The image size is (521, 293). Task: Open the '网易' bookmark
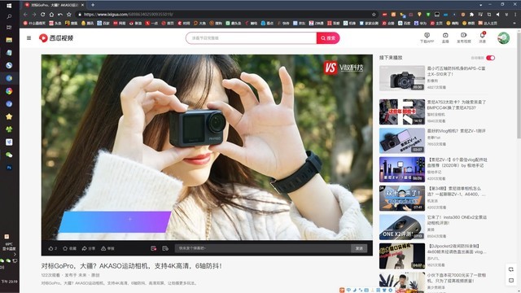120,24
